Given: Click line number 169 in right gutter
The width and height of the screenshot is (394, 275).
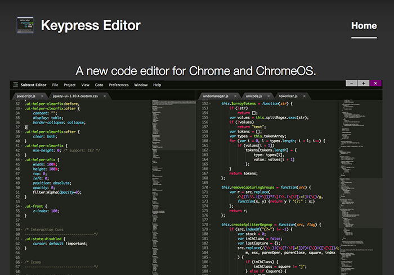Looking at the screenshot, I should coord(205,183).
